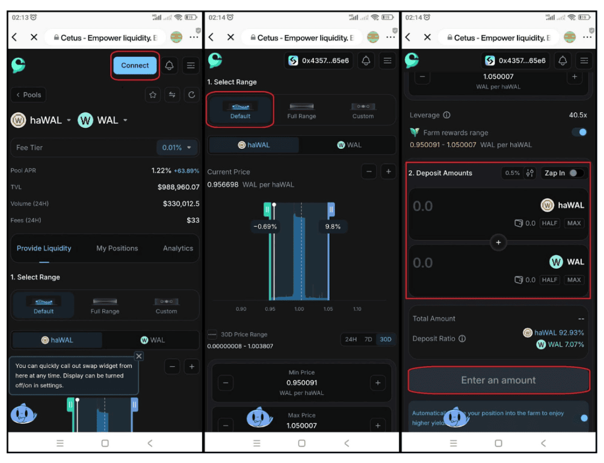Open hamburger menu in middle screen

click(387, 61)
